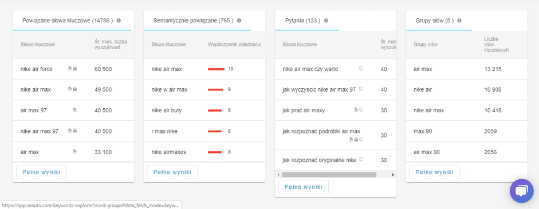
Task: Click document icon in nike air max 97 row
Action: [70, 131]
